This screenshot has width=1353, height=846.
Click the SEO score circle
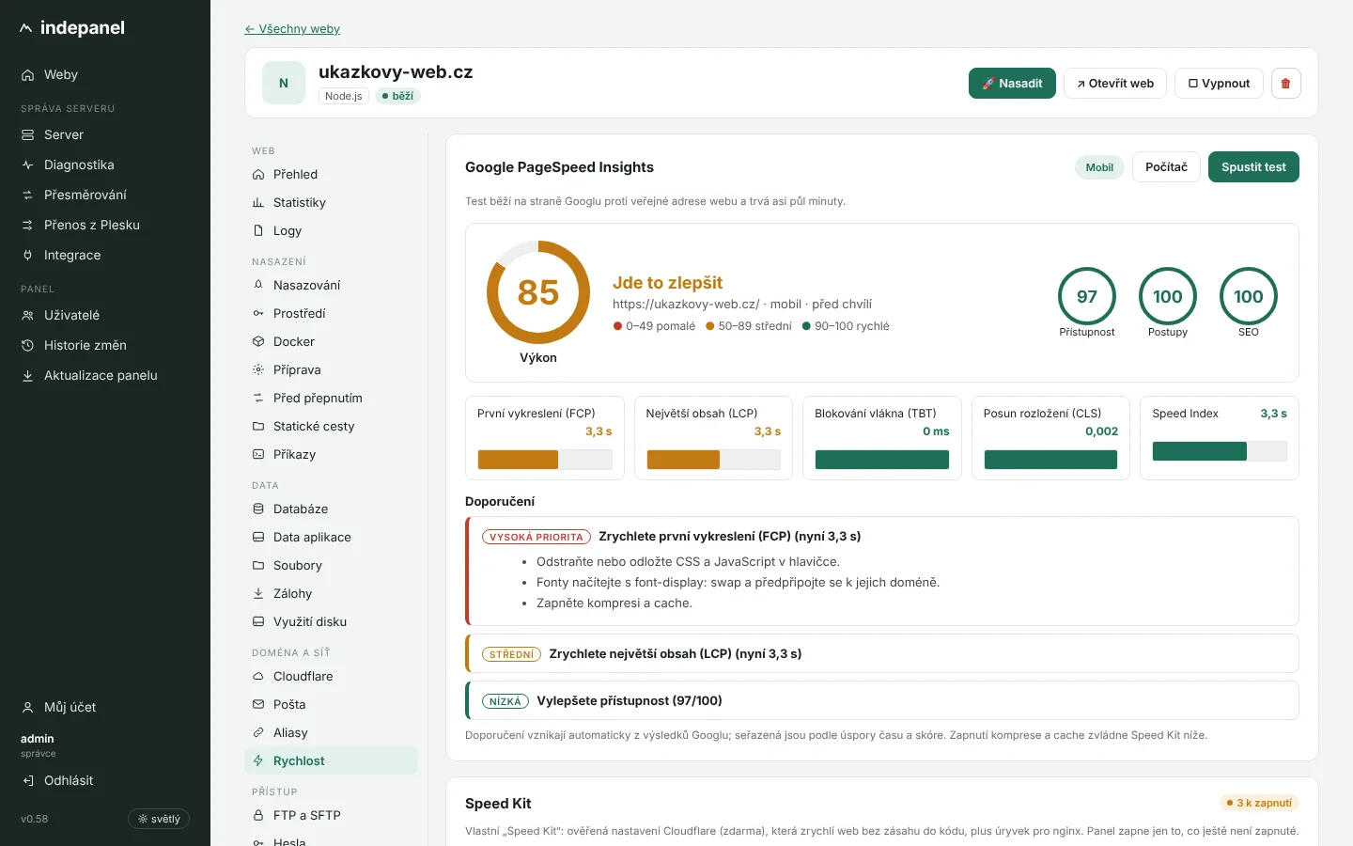click(1249, 297)
